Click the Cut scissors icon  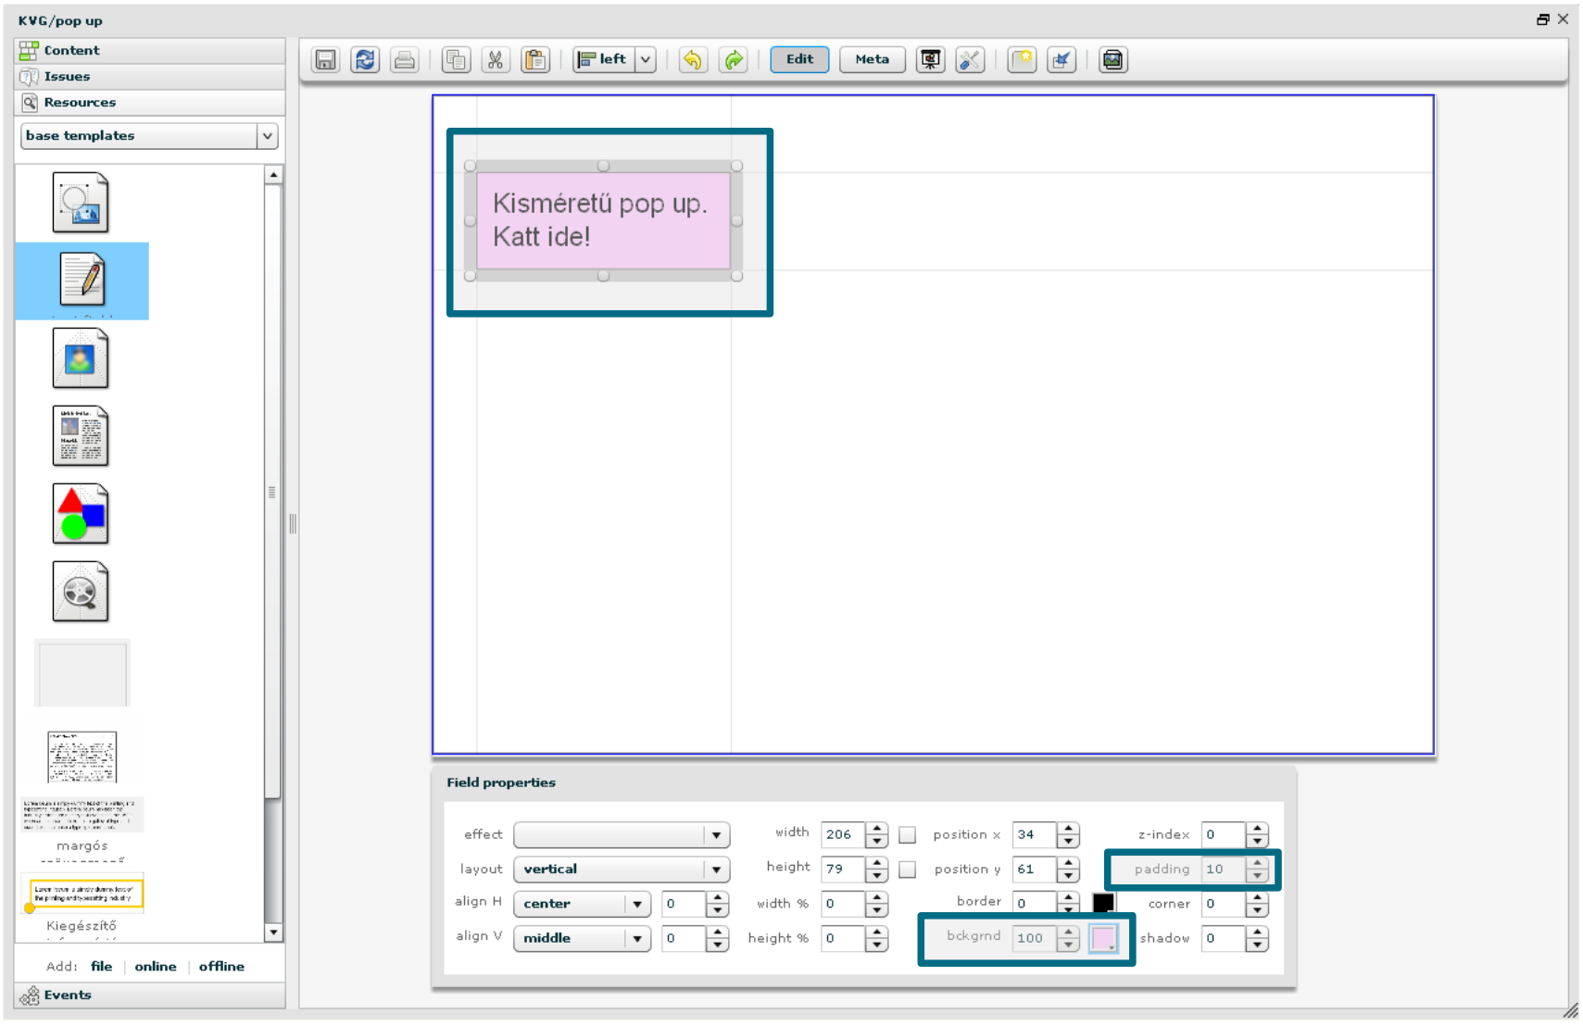pos(496,60)
